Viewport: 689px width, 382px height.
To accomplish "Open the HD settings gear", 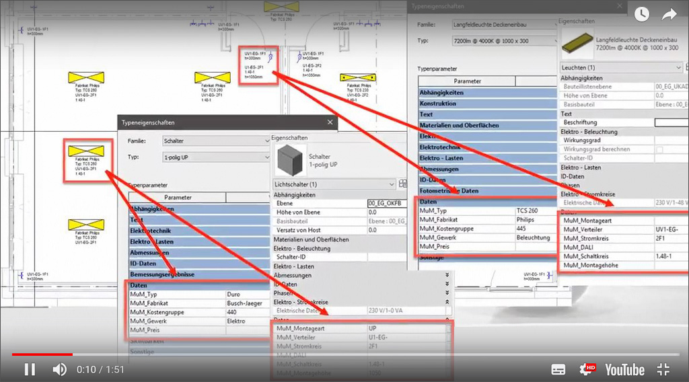I will click(x=587, y=369).
